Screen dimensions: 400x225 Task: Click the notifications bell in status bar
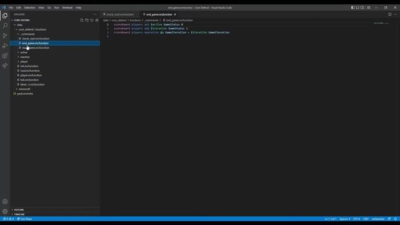point(396,219)
